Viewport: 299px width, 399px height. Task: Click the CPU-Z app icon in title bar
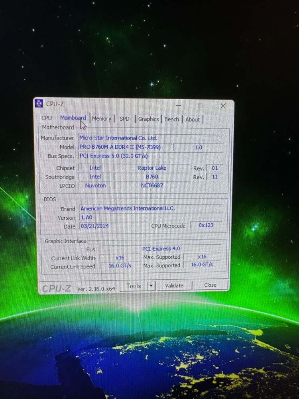[39, 103]
